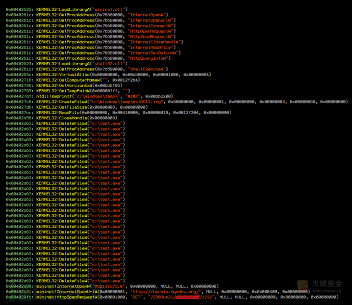Click the KERNEL32!GetVersionExW call
352x305 pixels.
click(x=80, y=85)
